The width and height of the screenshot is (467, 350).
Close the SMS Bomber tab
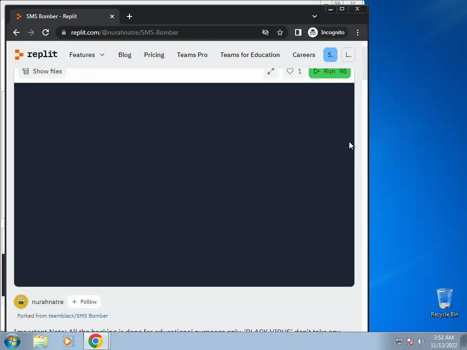click(112, 16)
